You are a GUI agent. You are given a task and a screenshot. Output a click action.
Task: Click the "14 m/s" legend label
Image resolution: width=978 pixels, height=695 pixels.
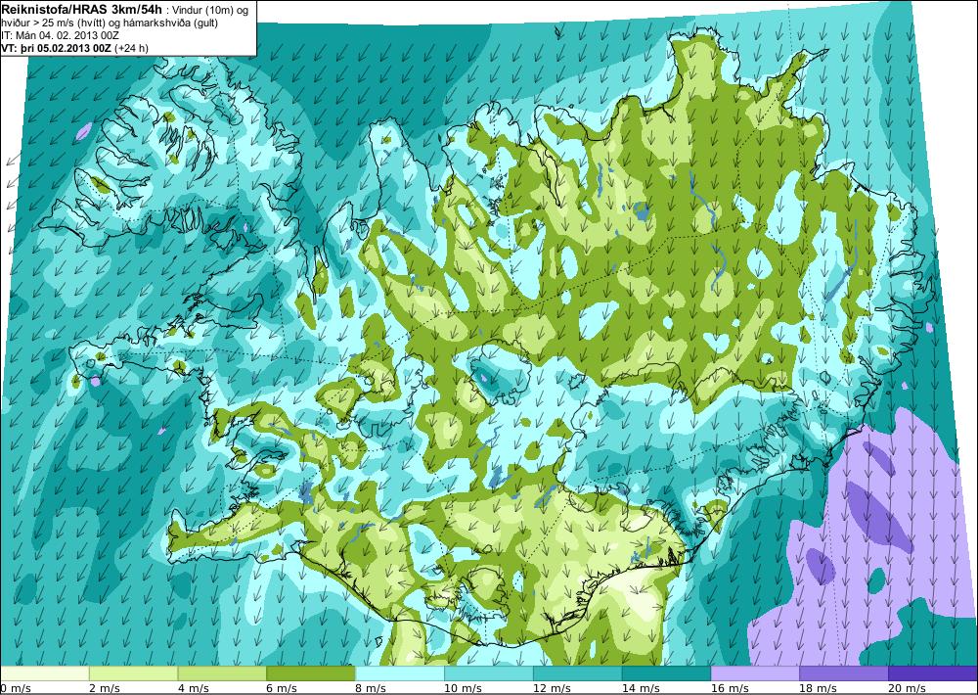[x=640, y=688]
